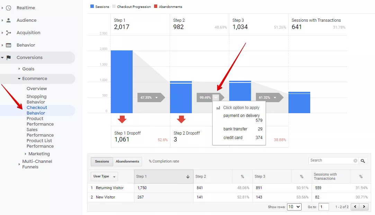The width and height of the screenshot is (375, 215).
Task: Collapse the Ecommerce submenu
Action: pyautogui.click(x=19, y=78)
